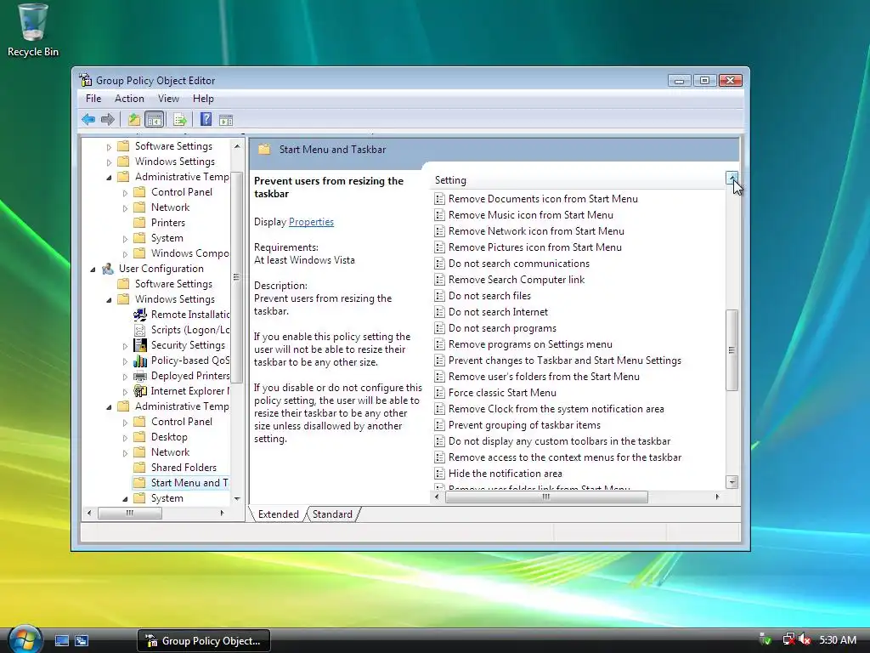The width and height of the screenshot is (870, 653).
Task: Click the Export List toolbar icon
Action: [180, 119]
